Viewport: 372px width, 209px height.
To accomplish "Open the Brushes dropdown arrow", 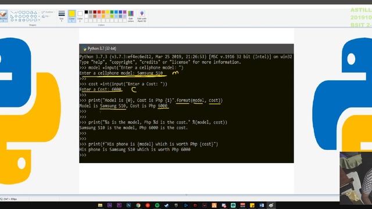I will (3, 21).
